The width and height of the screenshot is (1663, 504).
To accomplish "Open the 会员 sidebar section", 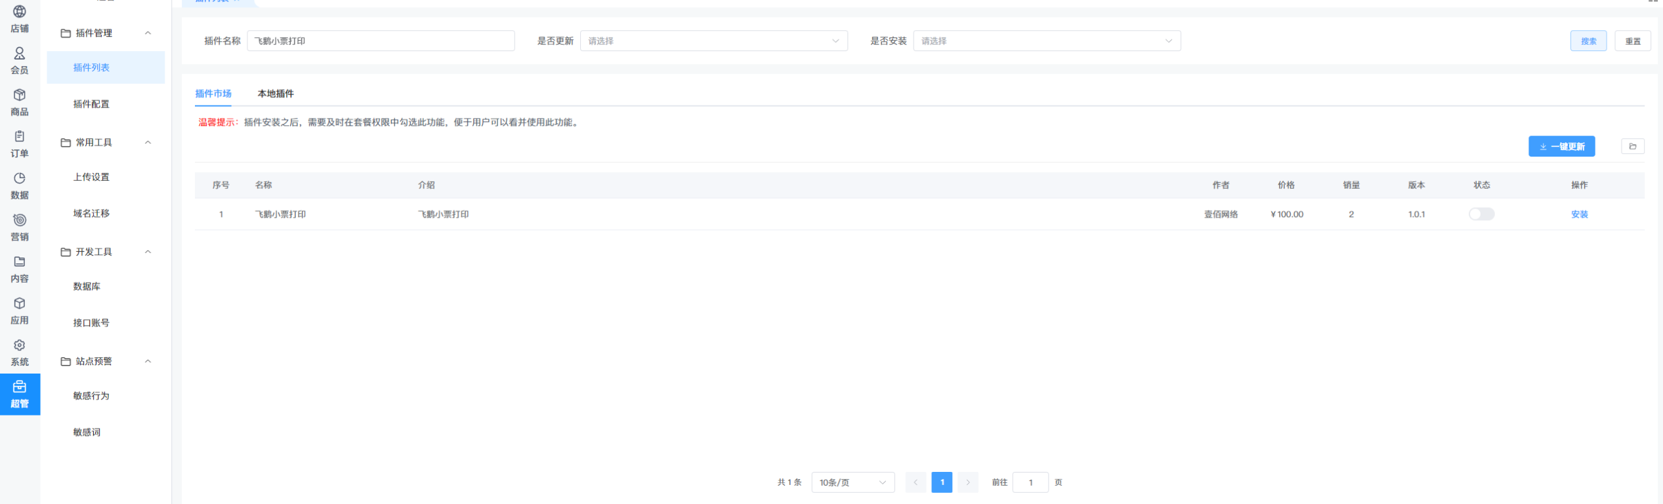I will [x=20, y=61].
